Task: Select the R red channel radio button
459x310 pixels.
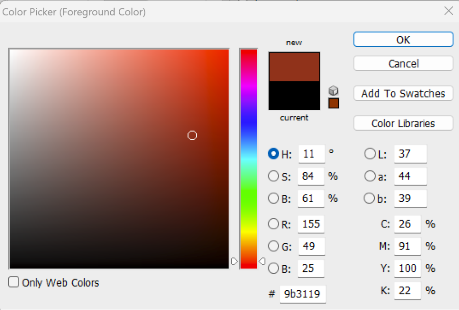Action: click(x=273, y=224)
